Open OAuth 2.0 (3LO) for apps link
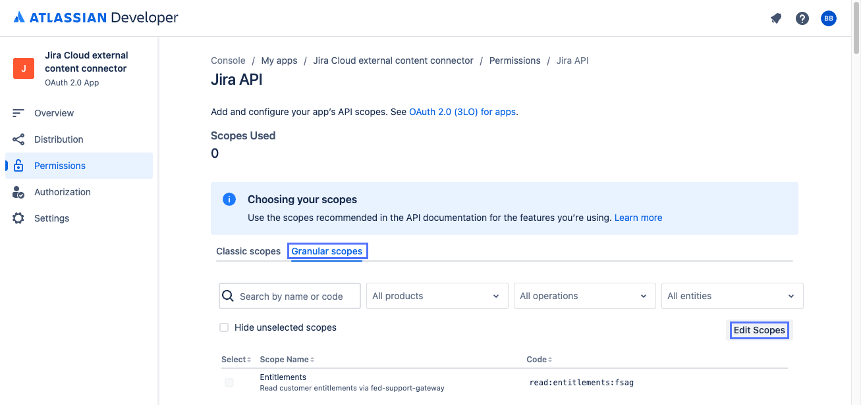 pyautogui.click(x=462, y=112)
